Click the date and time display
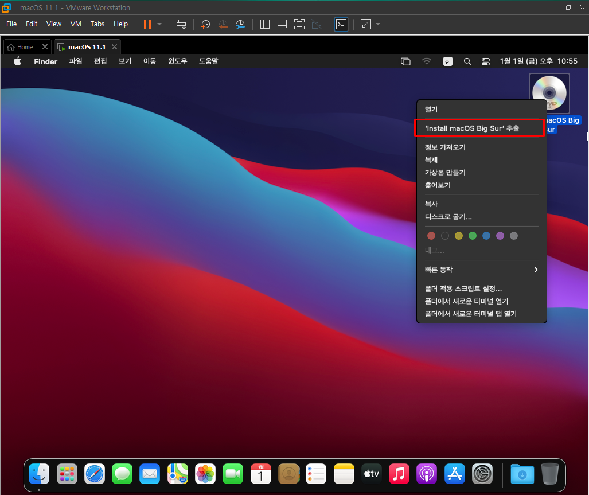589x495 pixels. point(539,61)
